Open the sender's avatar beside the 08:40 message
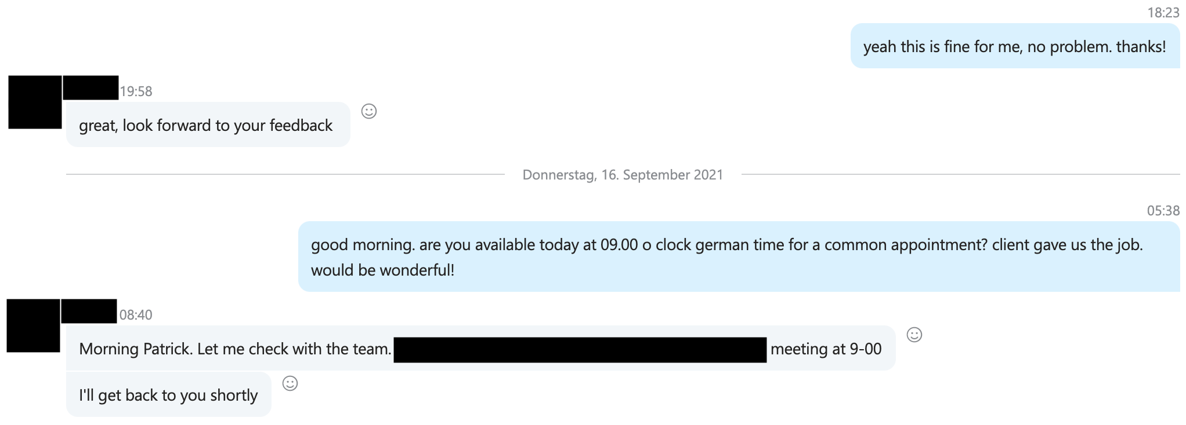1186x425 pixels. point(33,325)
